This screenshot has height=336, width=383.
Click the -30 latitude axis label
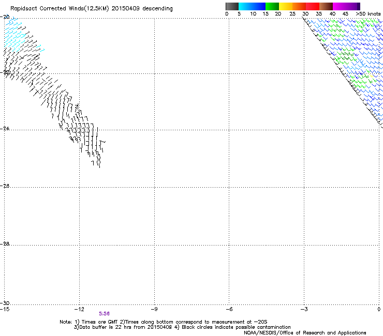pyautogui.click(x=5, y=303)
